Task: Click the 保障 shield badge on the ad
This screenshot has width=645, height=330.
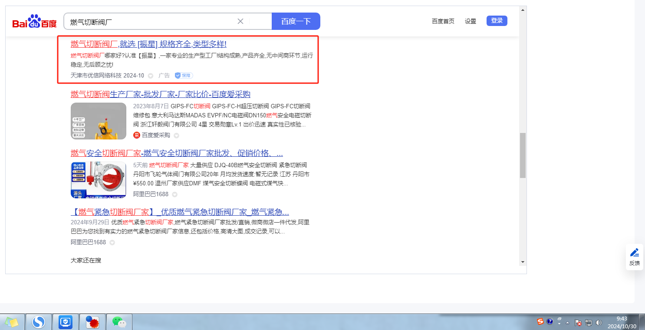Action: click(x=184, y=75)
